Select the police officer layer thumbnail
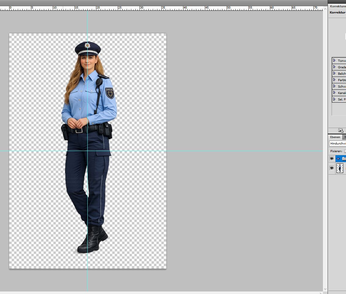 pos(340,168)
